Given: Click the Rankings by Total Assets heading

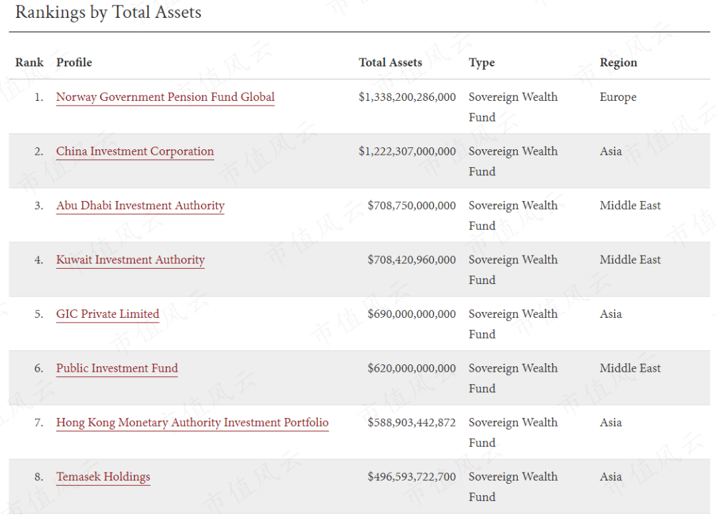Looking at the screenshot, I should point(108,12).
